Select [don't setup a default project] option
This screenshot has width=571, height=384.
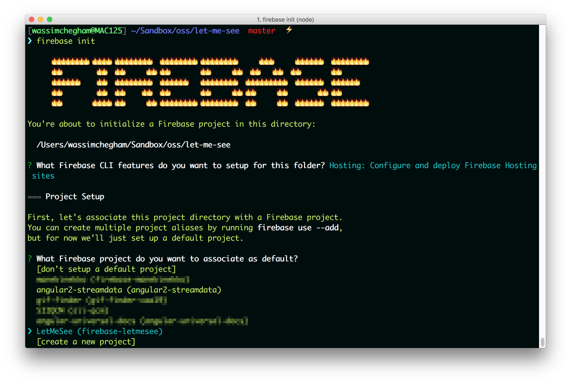106,269
